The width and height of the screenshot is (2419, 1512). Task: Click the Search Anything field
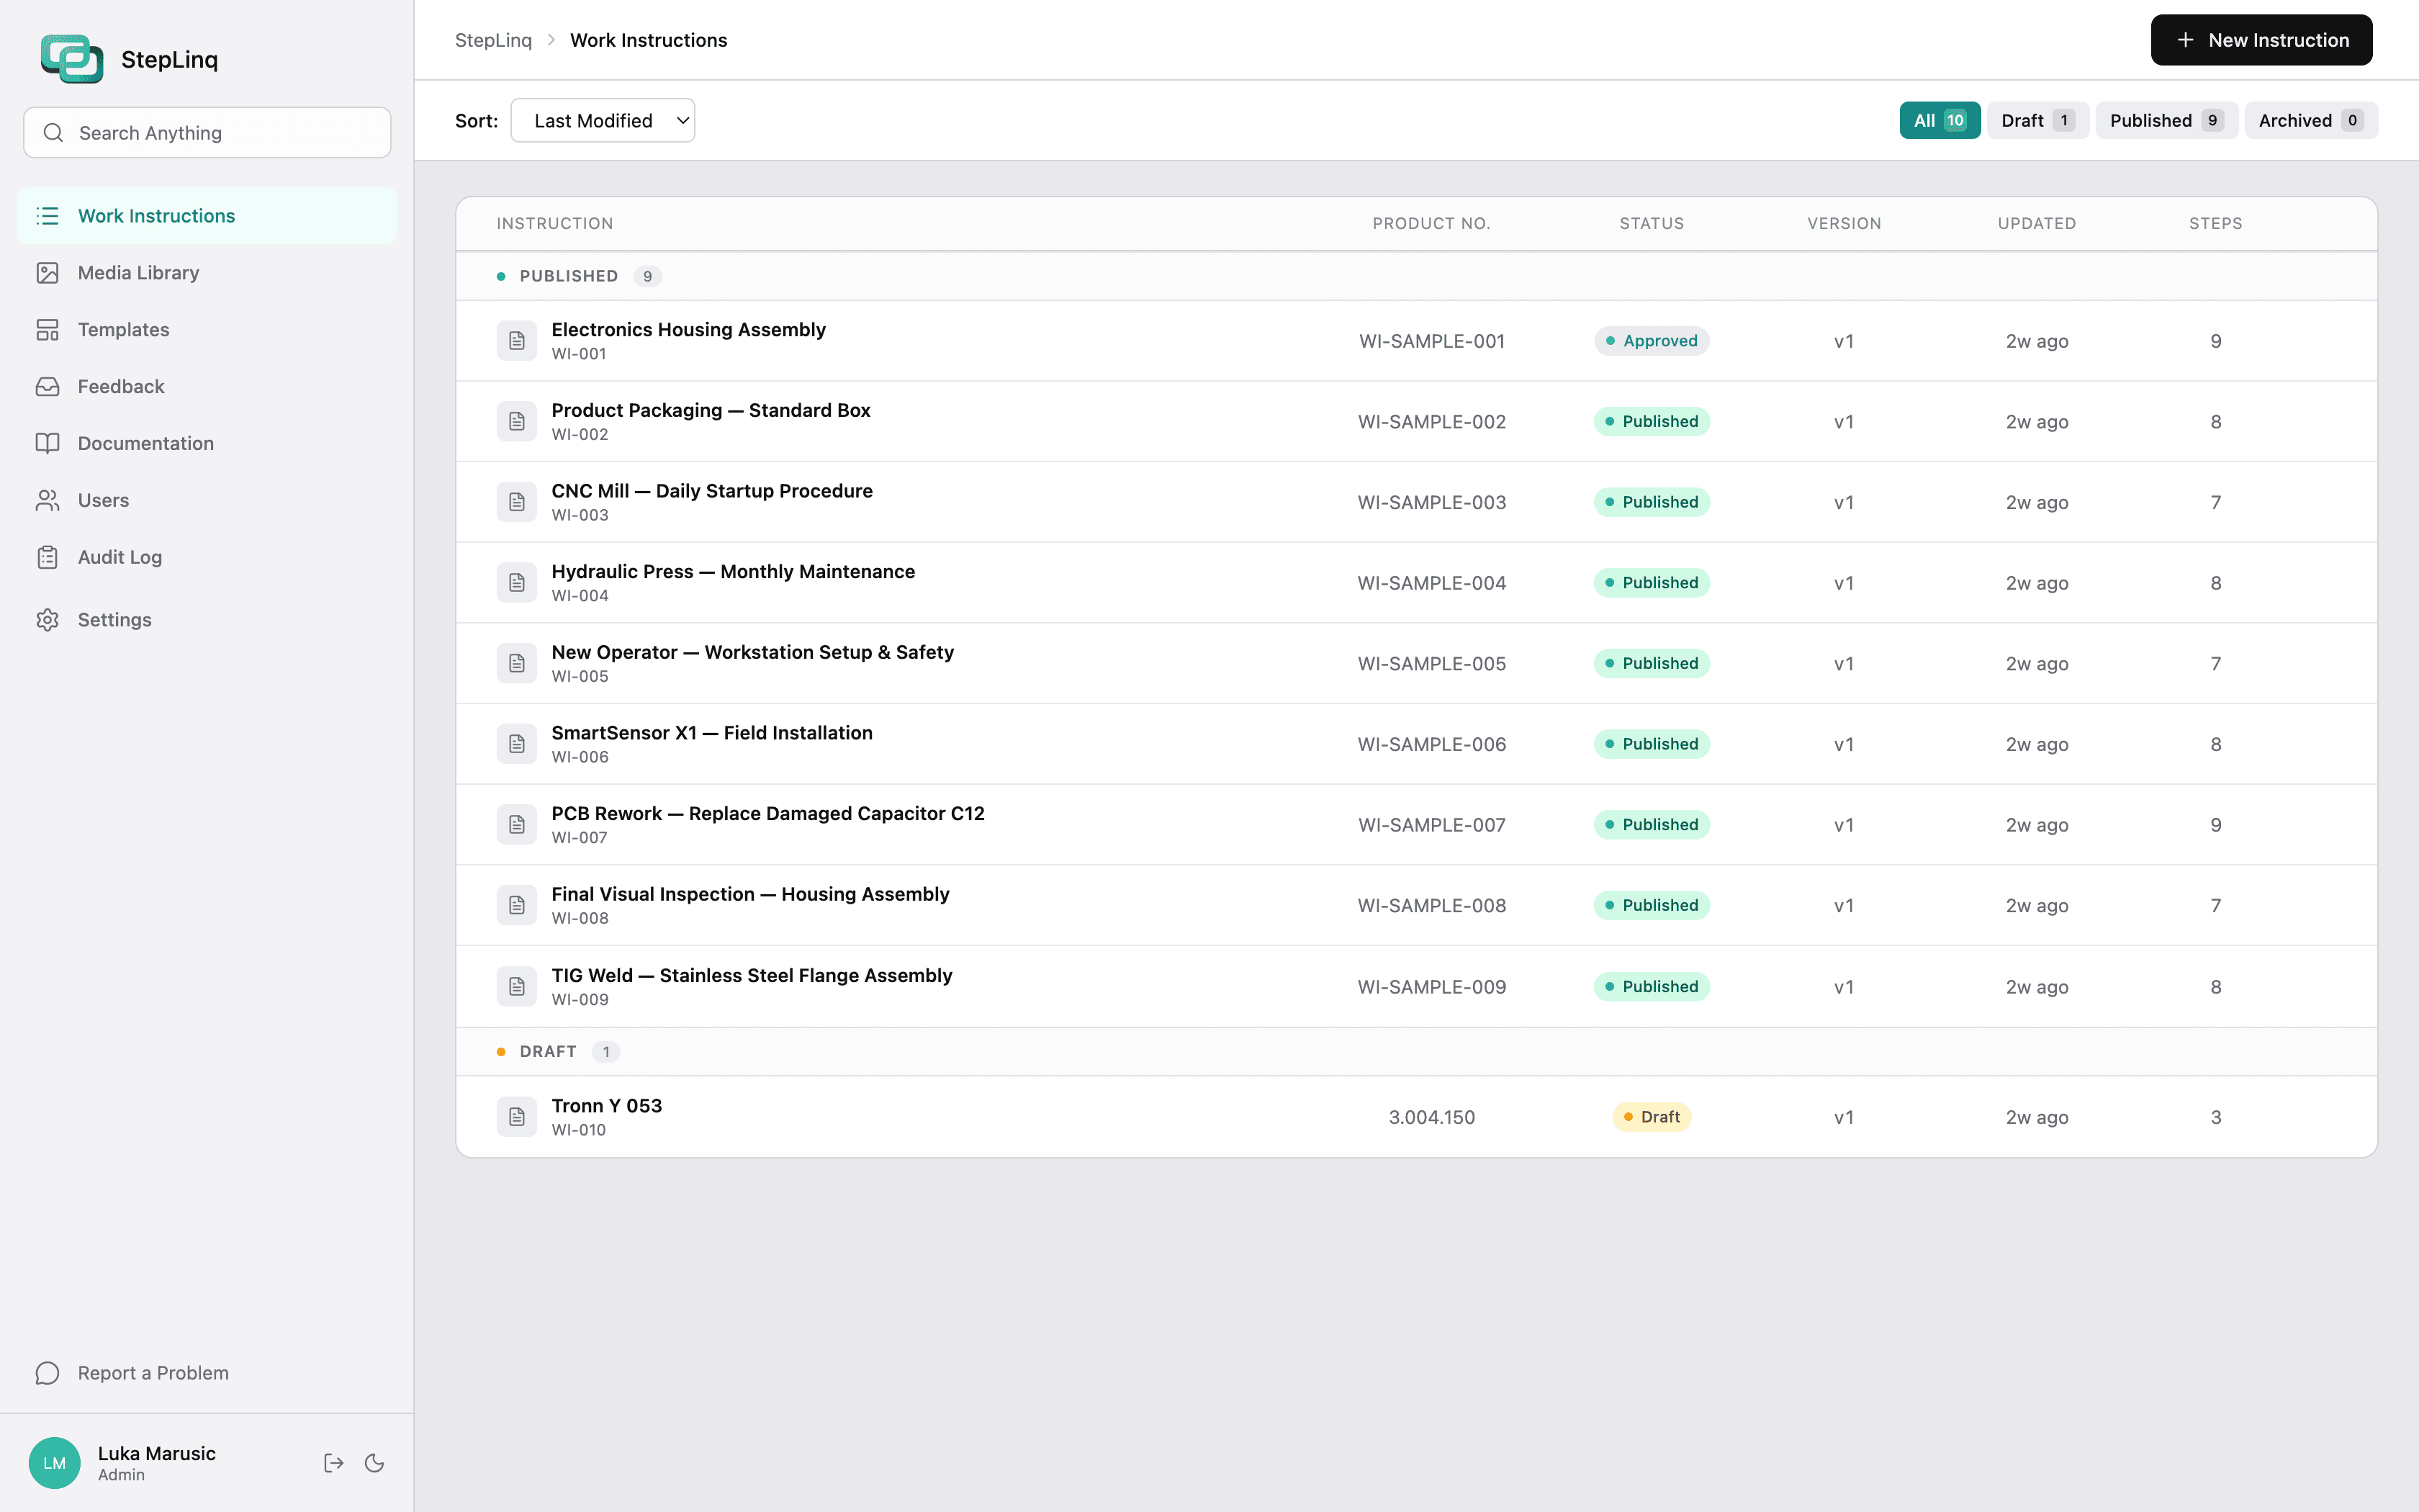(207, 132)
